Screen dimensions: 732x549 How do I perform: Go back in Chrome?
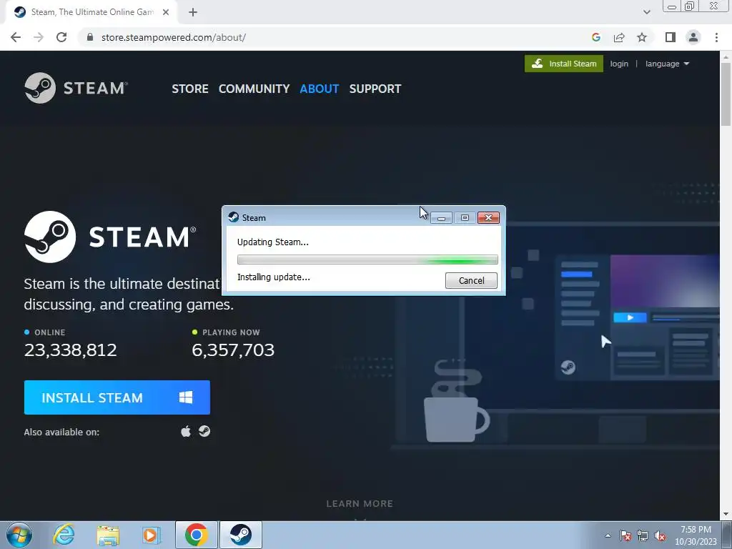(16, 37)
